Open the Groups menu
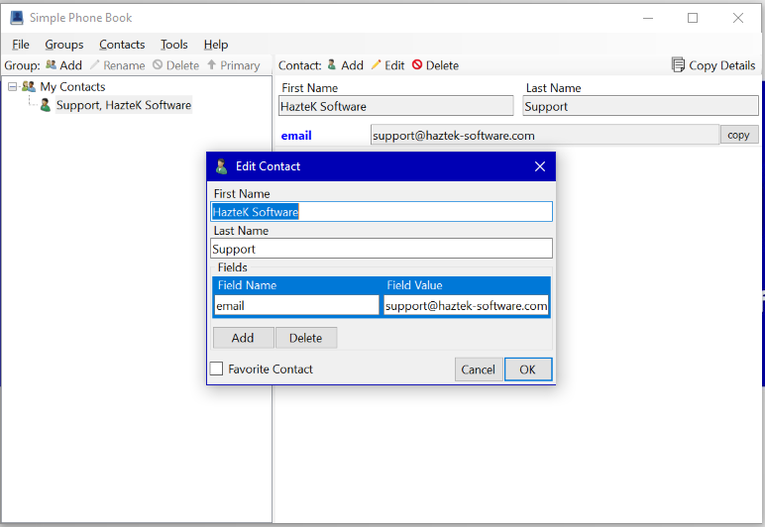The width and height of the screenshot is (765, 527). pos(64,45)
